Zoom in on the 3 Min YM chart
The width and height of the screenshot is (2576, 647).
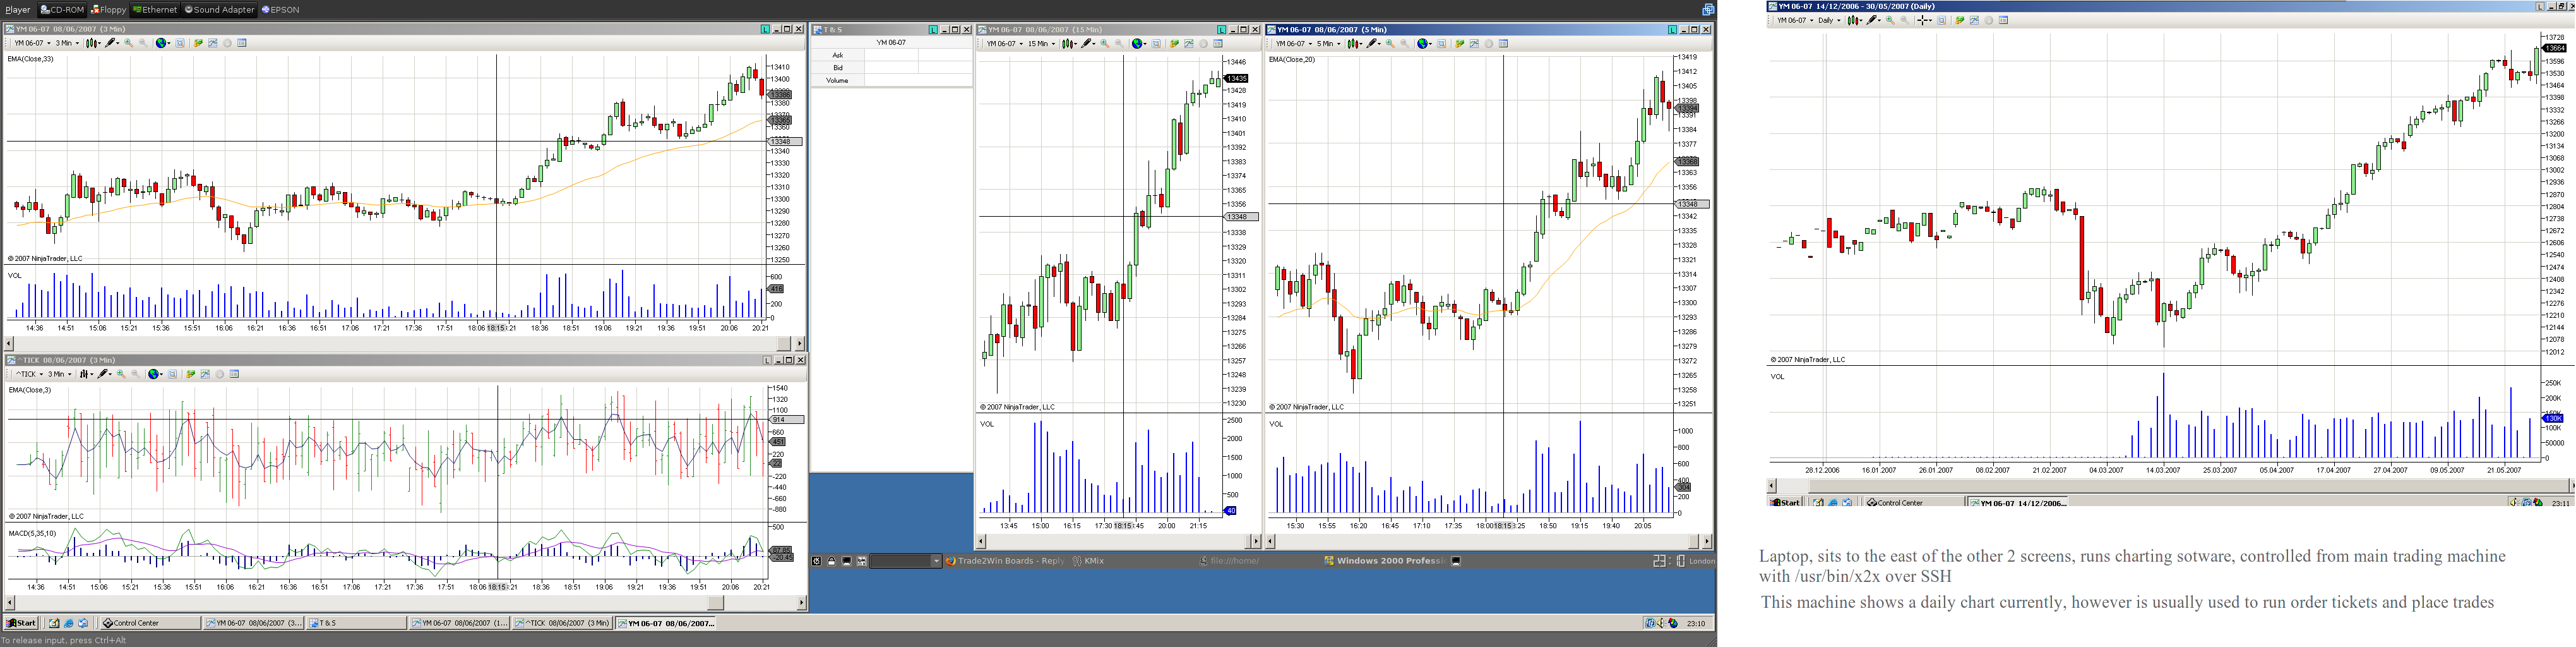click(128, 43)
